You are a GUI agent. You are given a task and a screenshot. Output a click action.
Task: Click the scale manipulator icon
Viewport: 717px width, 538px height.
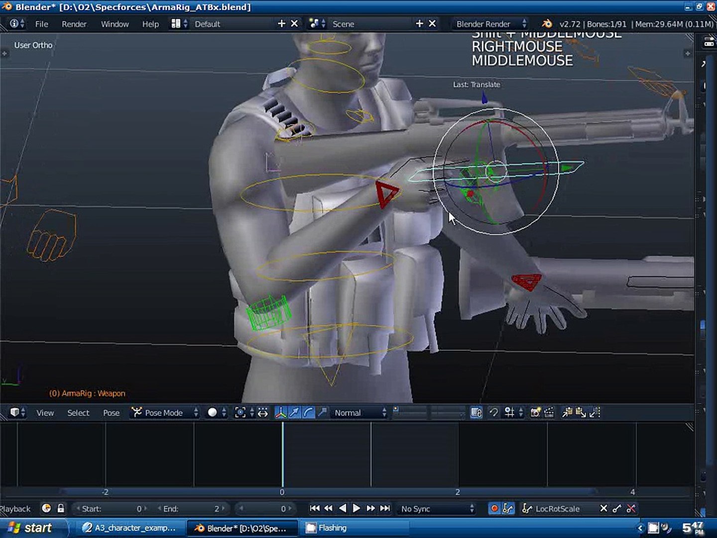(x=323, y=412)
